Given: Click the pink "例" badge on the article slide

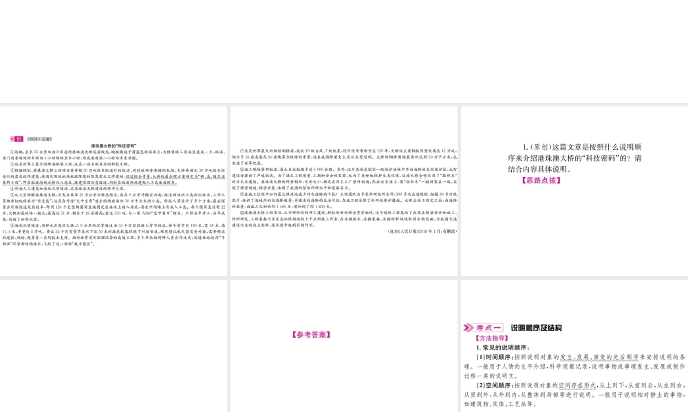Looking at the screenshot, I should [x=17, y=139].
